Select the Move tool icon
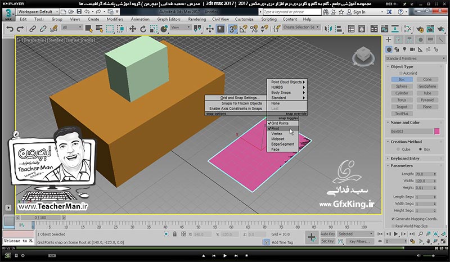Viewport: 450px width, 262px height. (133, 29)
